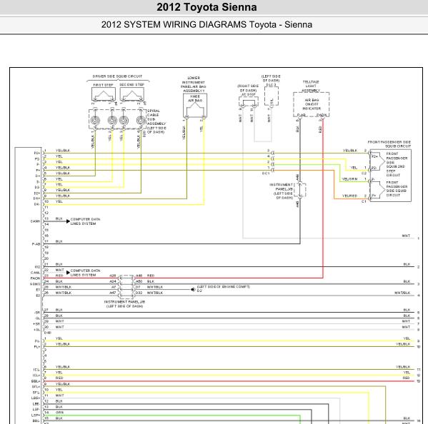Click the '(RIGHT SIDE OF DASH)' connector label
428x424 pixels.
pos(248,88)
